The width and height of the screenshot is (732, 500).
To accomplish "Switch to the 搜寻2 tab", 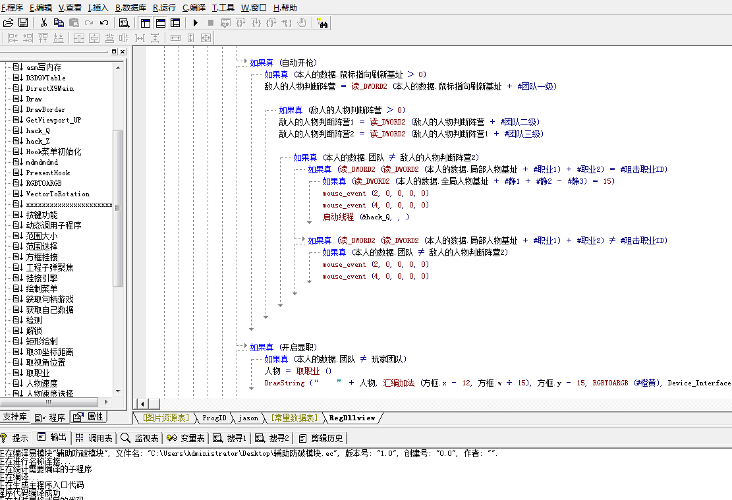I will click(272, 438).
